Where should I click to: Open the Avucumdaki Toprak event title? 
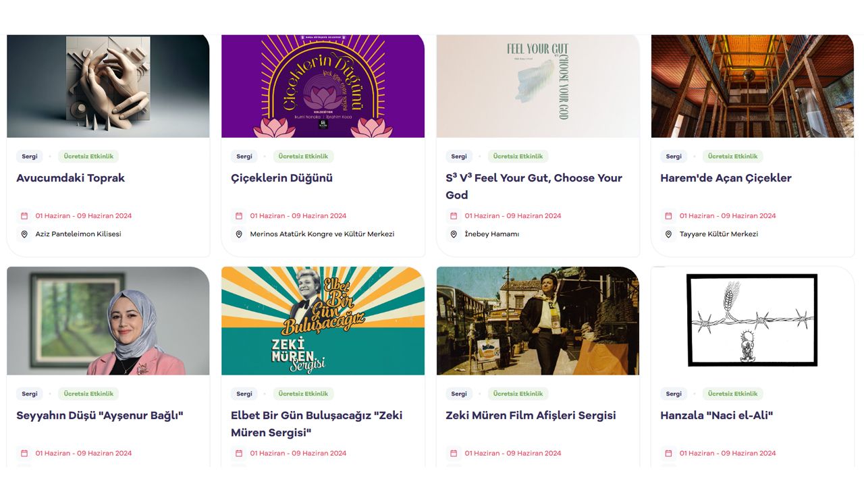pos(71,178)
